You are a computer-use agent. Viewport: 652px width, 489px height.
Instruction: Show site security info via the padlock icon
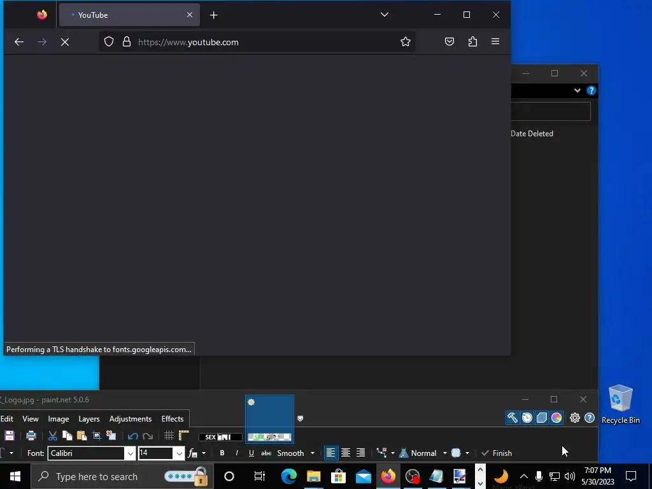coord(127,42)
